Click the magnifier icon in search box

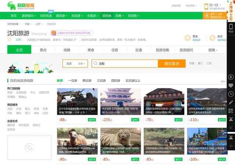coord(95,63)
